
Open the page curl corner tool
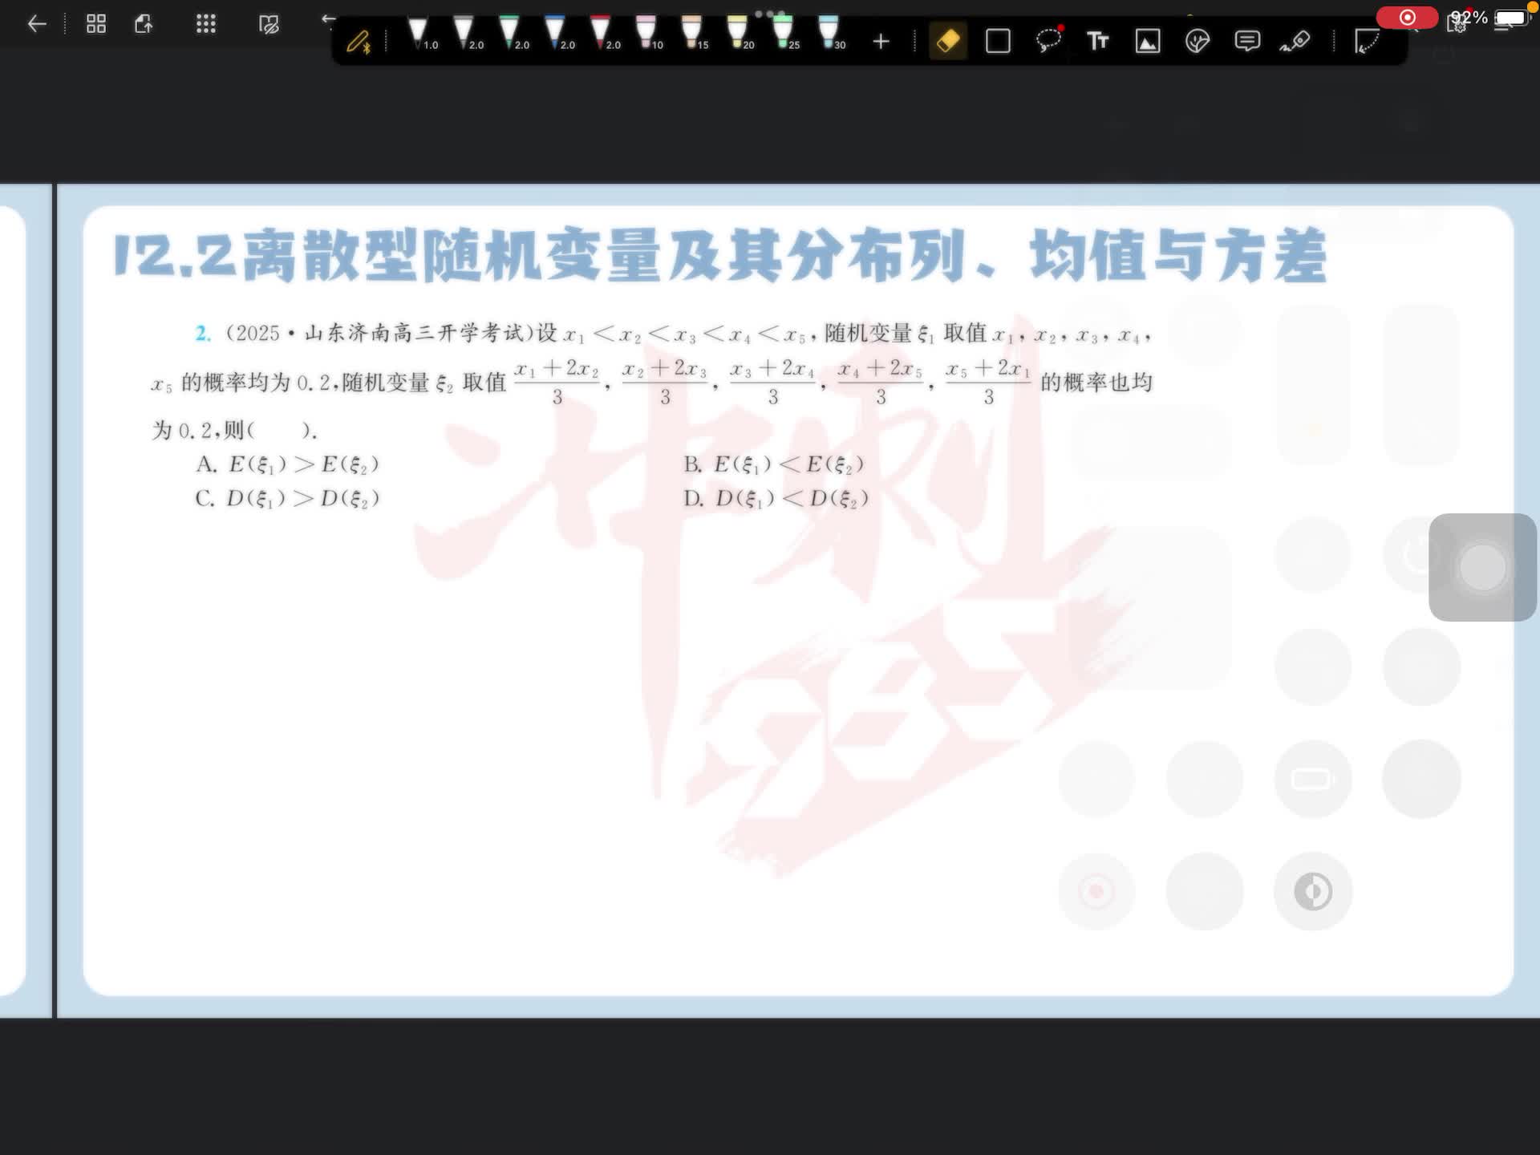click(1366, 41)
